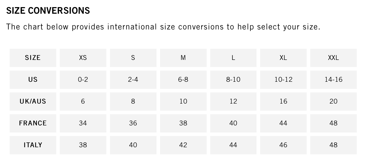
Task: Click France size 40 cell
Action: tap(233, 123)
